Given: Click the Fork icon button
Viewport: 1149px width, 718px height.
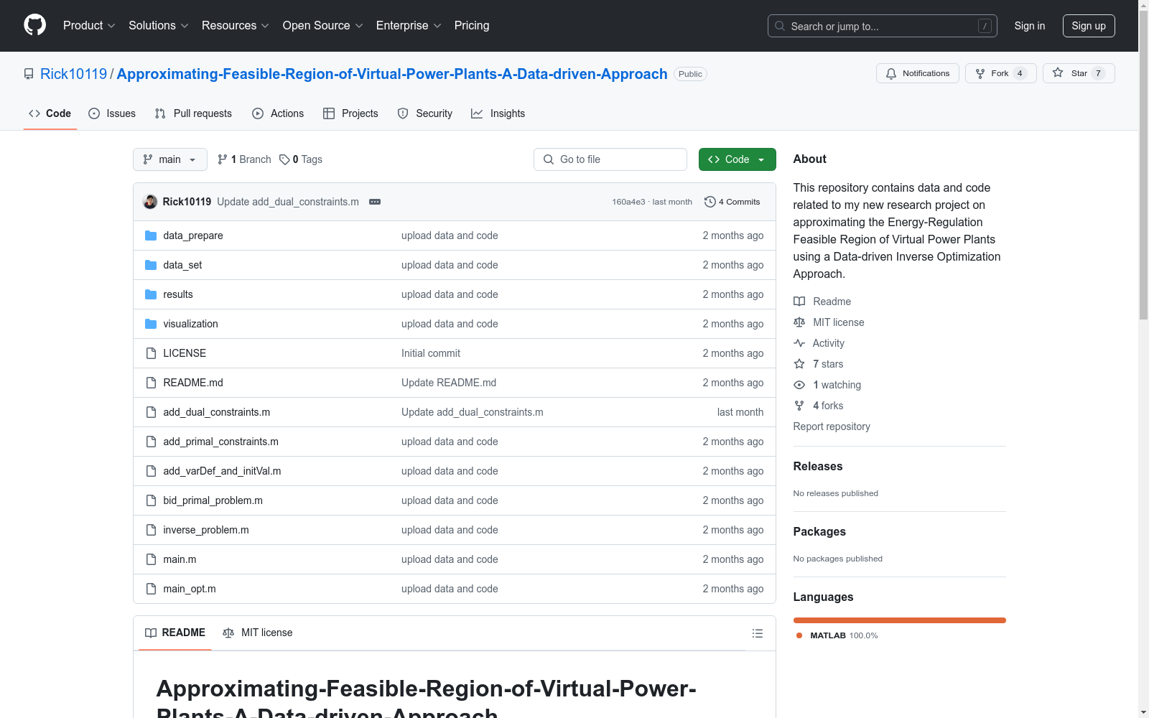Looking at the screenshot, I should click(980, 74).
